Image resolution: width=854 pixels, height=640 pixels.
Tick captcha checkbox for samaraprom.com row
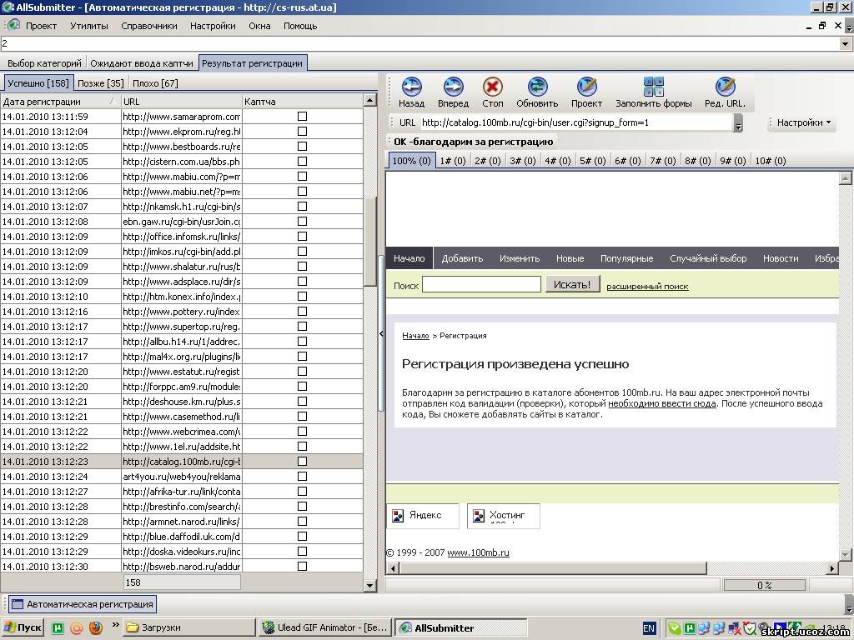tap(302, 117)
